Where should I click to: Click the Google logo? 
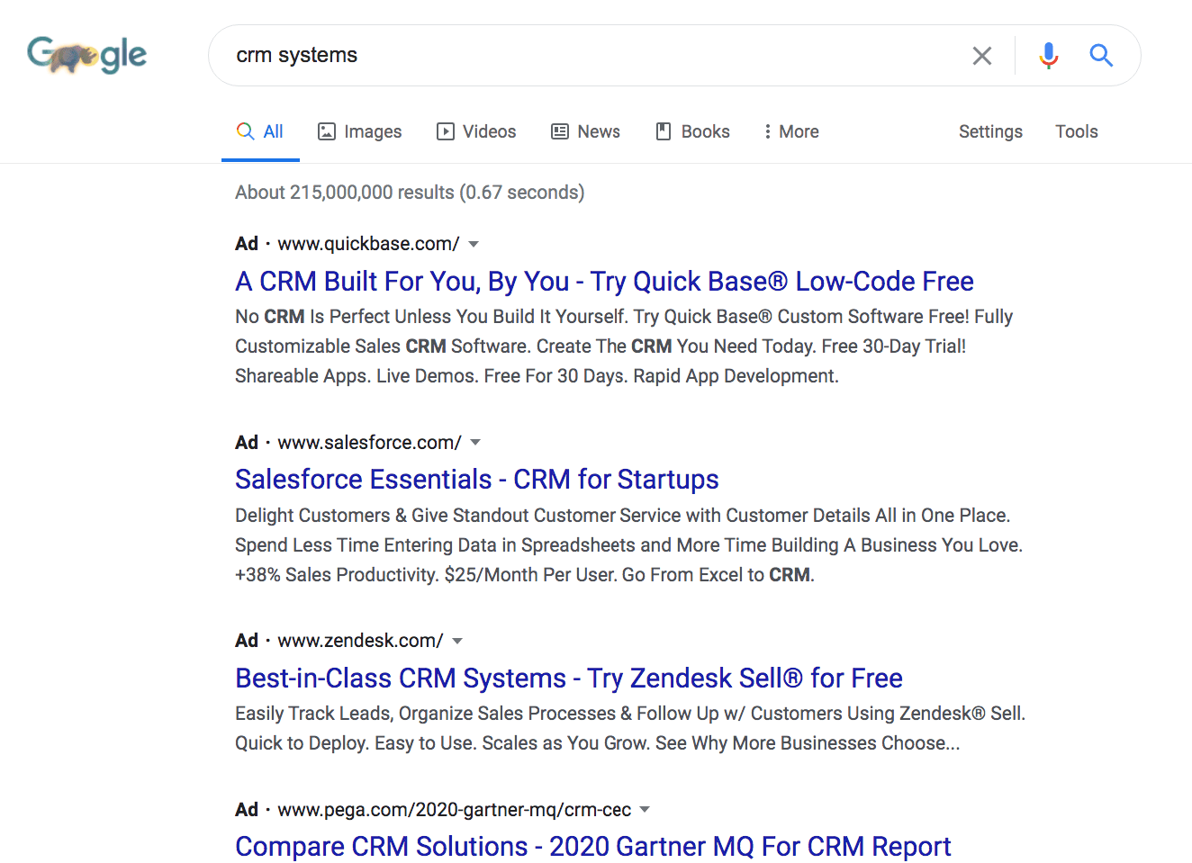click(87, 55)
